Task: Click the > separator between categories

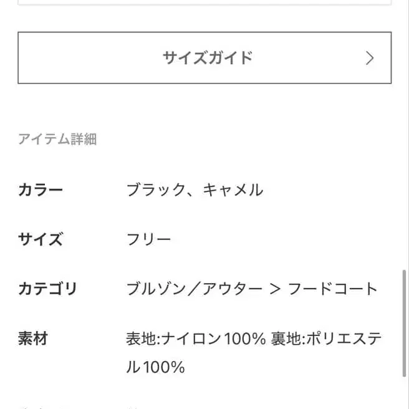Action: click(275, 289)
